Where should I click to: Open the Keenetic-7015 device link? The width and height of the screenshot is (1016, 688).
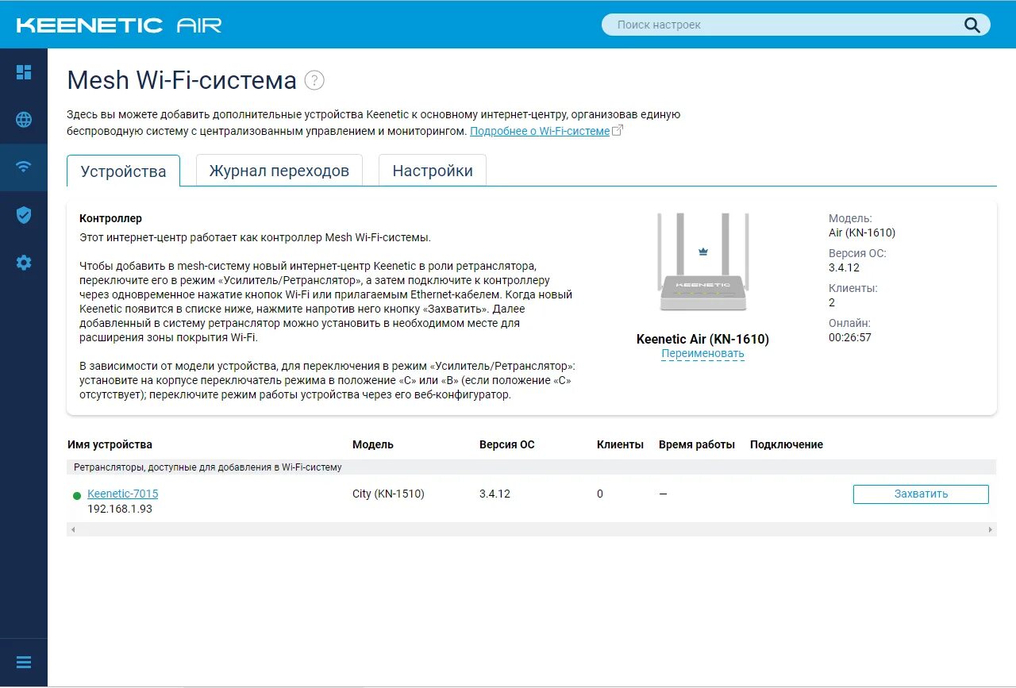pyautogui.click(x=123, y=494)
